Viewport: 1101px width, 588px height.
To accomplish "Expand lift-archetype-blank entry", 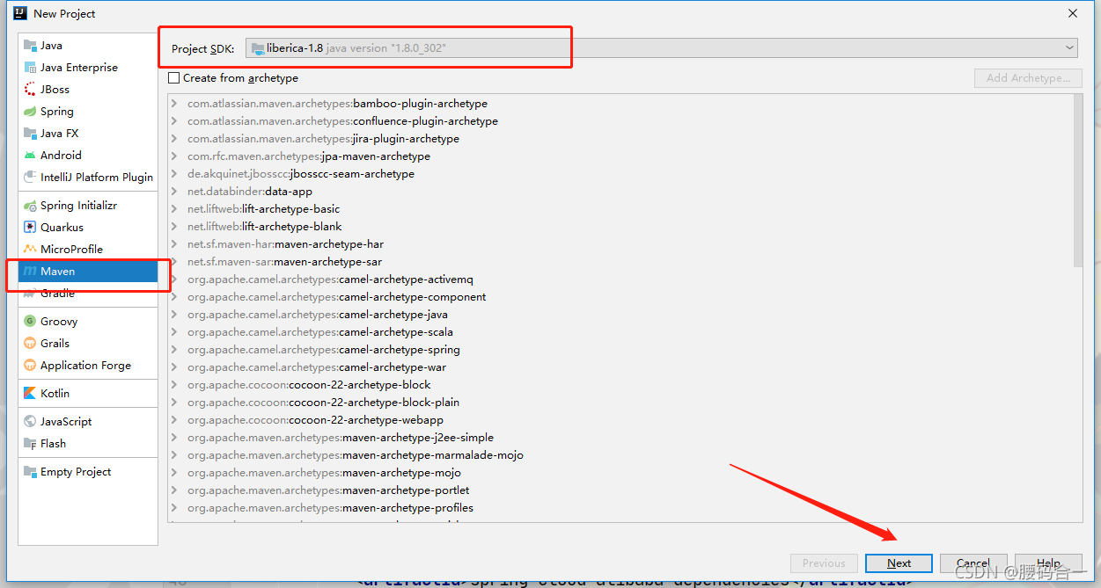I will pyautogui.click(x=174, y=227).
